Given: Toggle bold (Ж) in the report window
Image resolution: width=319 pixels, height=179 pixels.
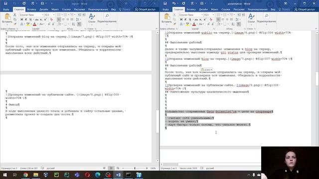Looking at the screenshot, I should point(21,19).
